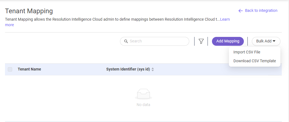Click the Tenant Mapping page title

(x=29, y=11)
